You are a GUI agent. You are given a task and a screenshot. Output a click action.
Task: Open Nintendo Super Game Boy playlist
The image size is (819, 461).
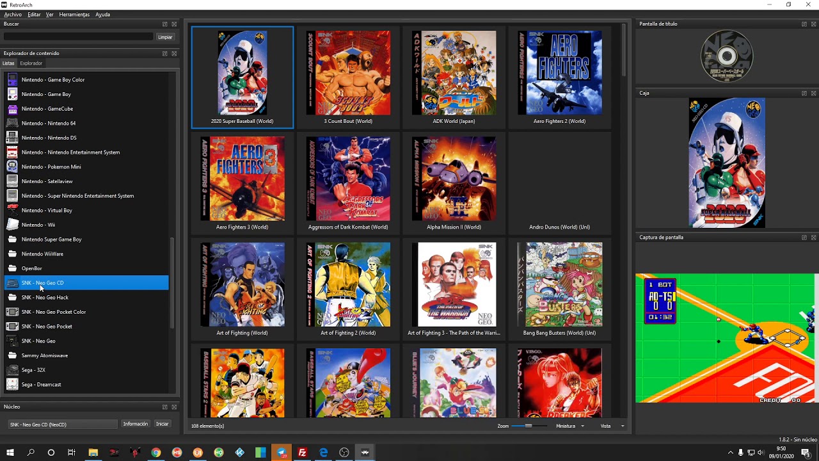tap(86, 239)
